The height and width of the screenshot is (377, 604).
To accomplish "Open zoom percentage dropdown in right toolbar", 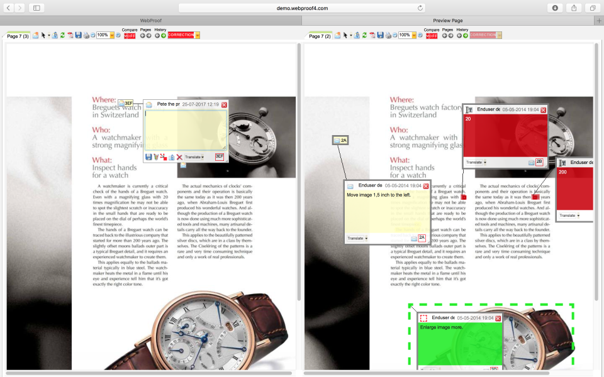I will point(414,35).
